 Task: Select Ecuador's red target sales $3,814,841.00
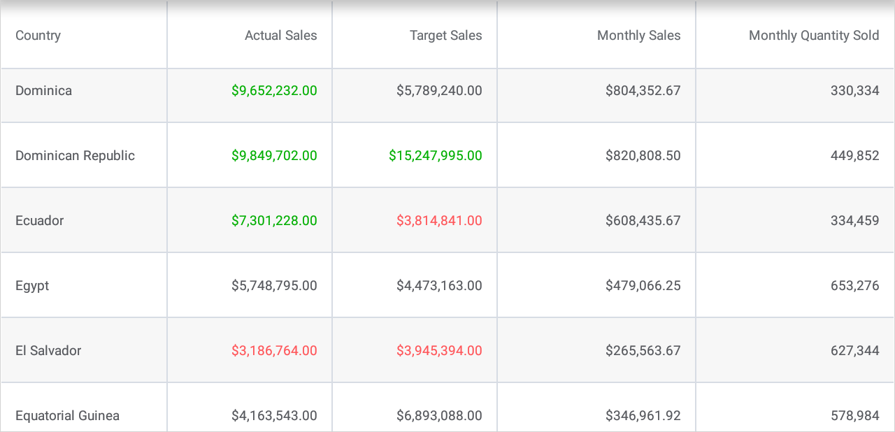(x=439, y=221)
